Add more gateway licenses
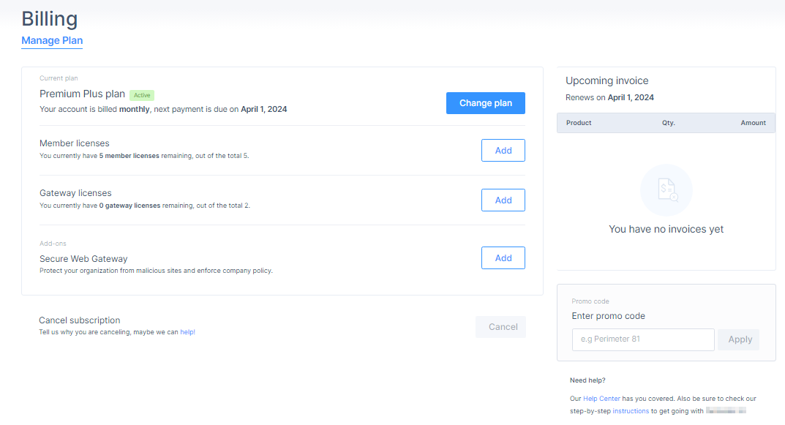 (503, 200)
